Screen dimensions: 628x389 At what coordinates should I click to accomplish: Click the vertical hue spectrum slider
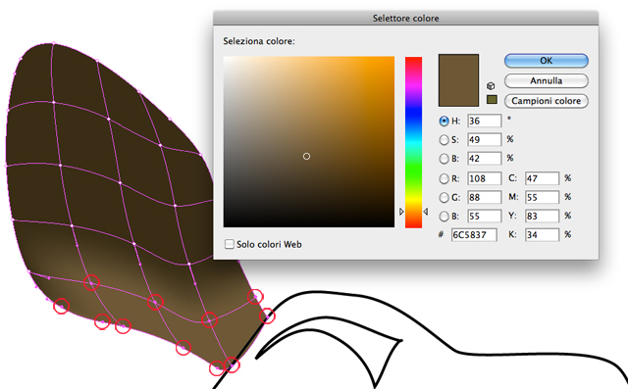coord(413,142)
